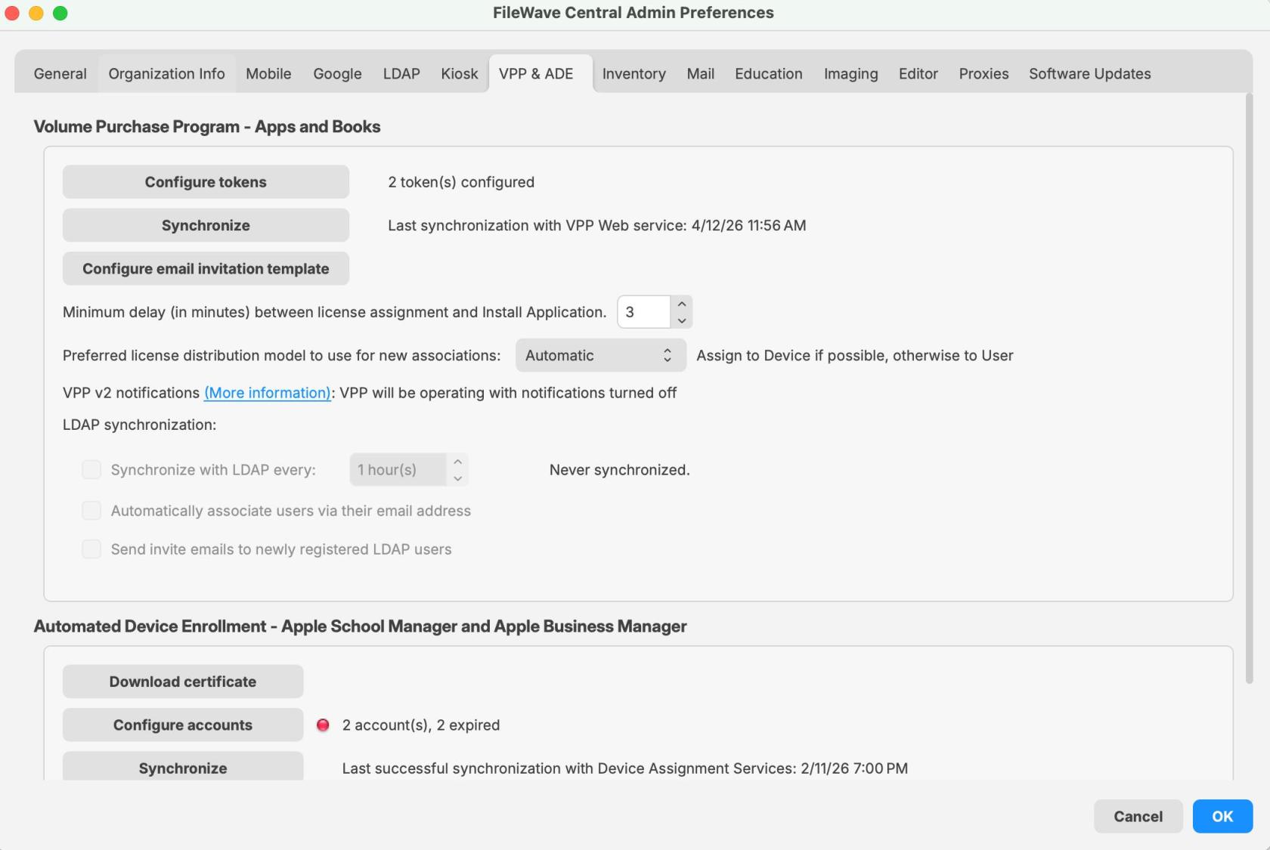Viewport: 1270px width, 850px height.
Task: Open the preferred license distribution model dropdown
Action: tap(600, 355)
